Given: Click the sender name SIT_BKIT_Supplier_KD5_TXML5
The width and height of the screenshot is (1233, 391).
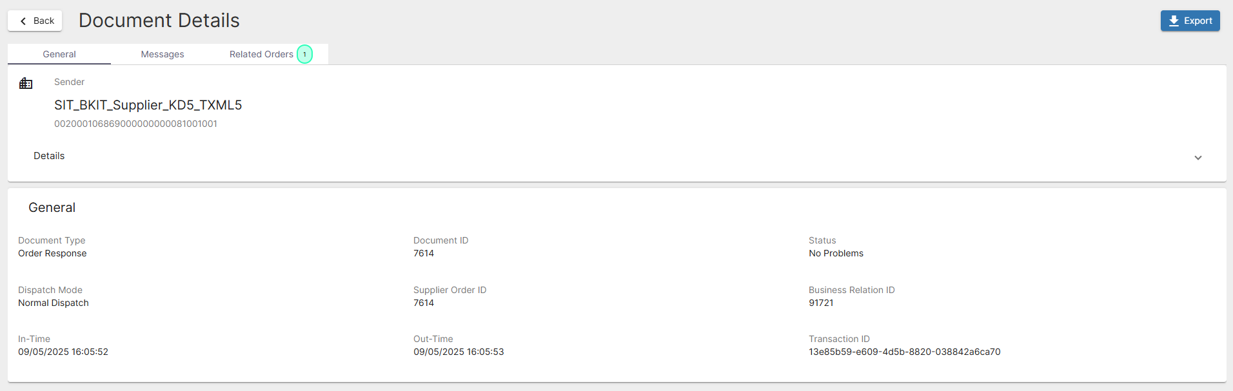Looking at the screenshot, I should [x=148, y=105].
